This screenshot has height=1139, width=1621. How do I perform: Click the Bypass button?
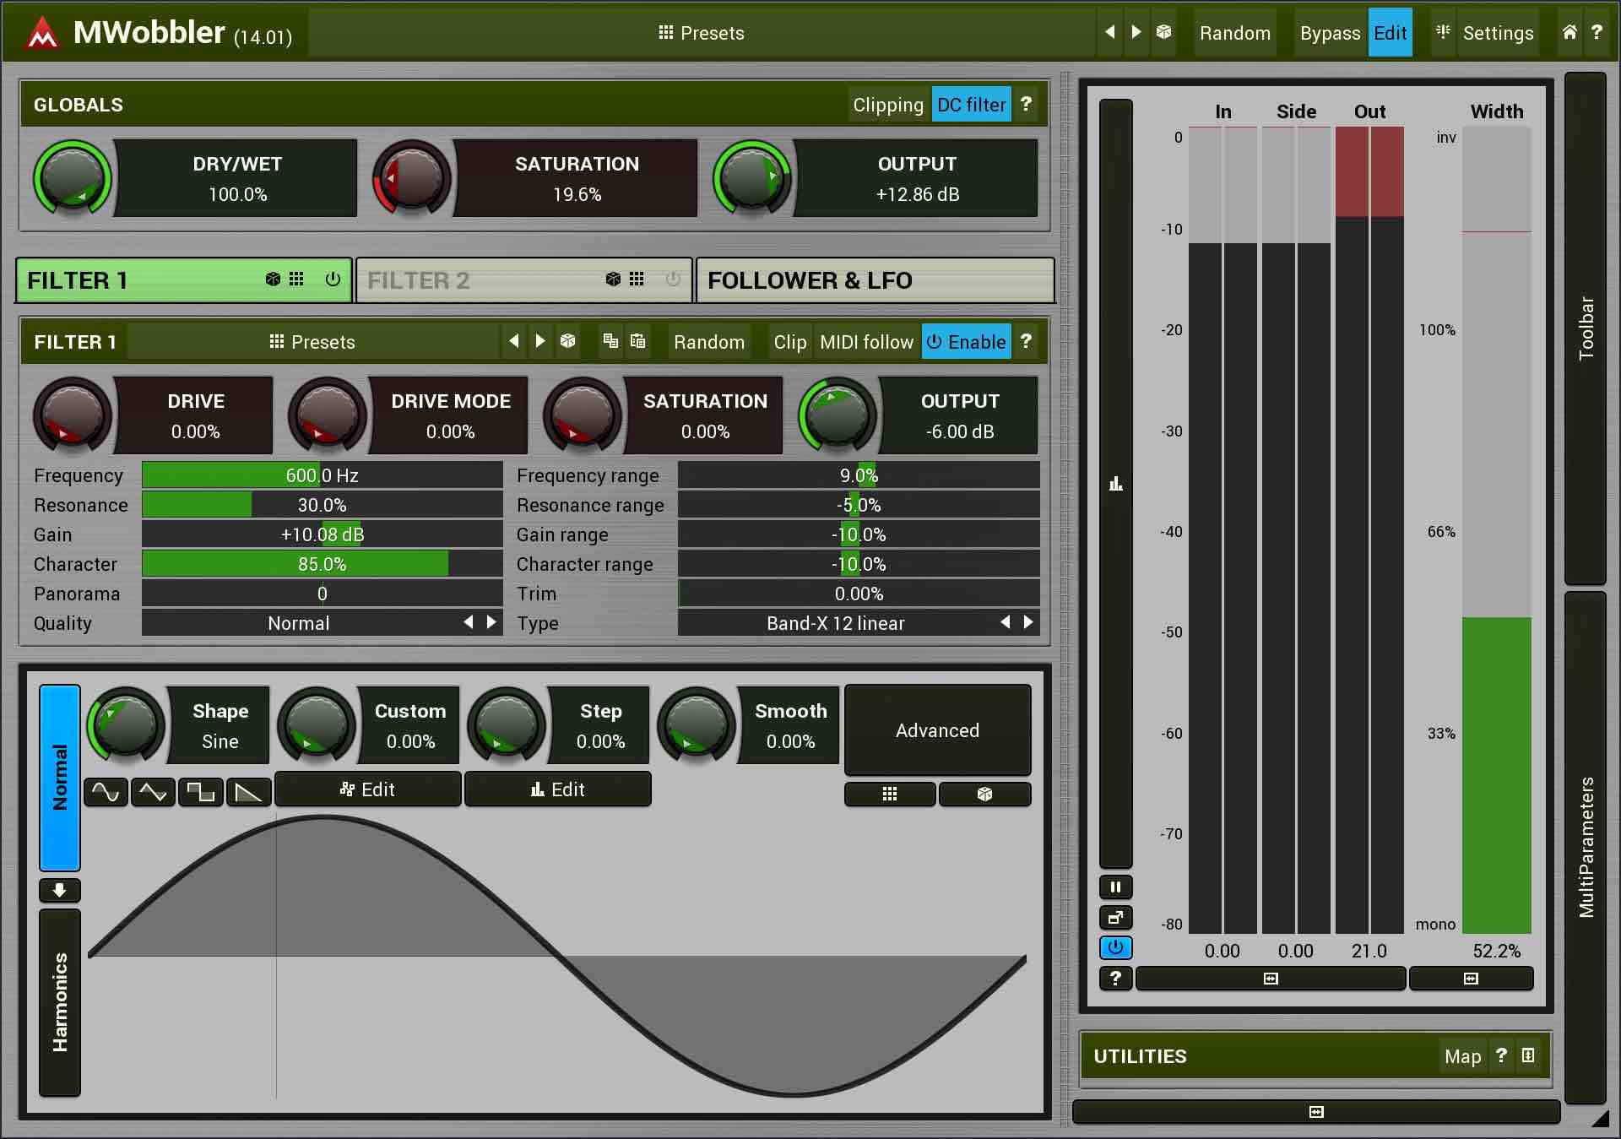pyautogui.click(x=1329, y=33)
